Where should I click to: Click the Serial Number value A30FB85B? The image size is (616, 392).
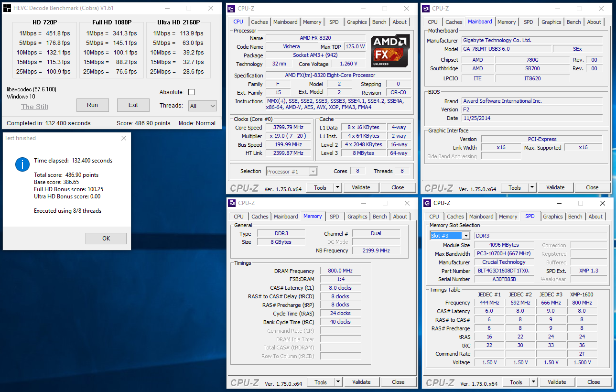503,279
